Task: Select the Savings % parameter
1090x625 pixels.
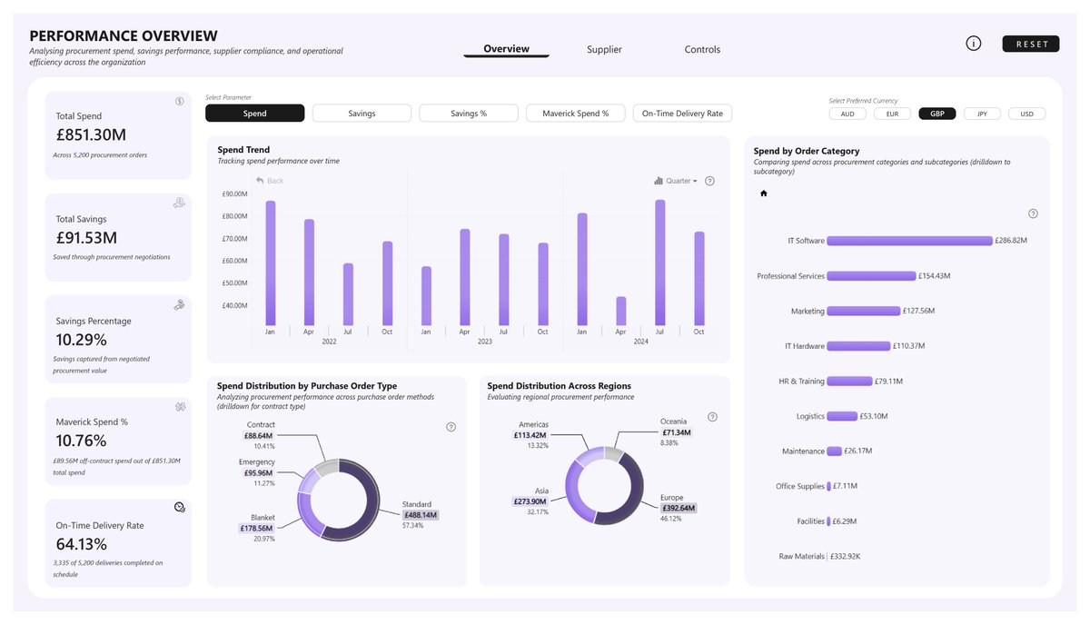Action: click(469, 114)
